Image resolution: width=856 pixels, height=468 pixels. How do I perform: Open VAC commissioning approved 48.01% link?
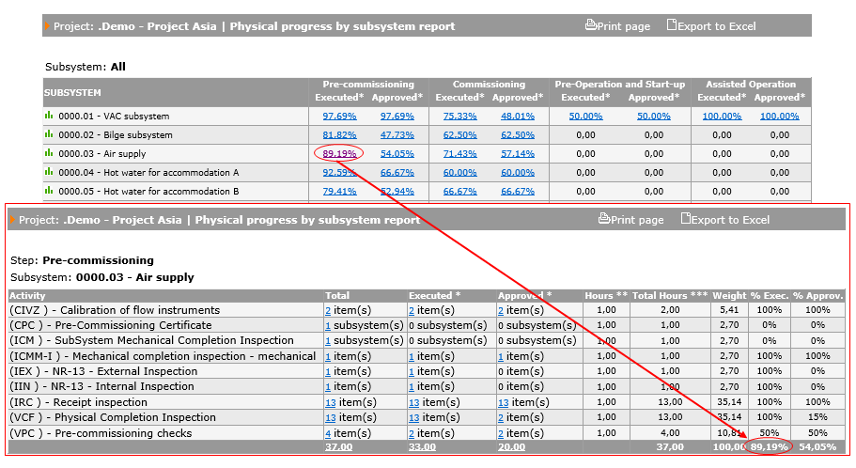[x=518, y=117]
